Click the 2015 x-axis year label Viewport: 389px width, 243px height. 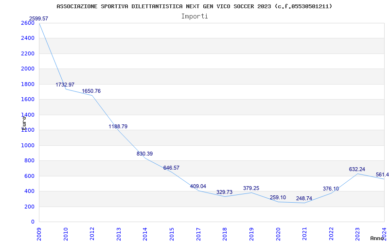coord(172,234)
